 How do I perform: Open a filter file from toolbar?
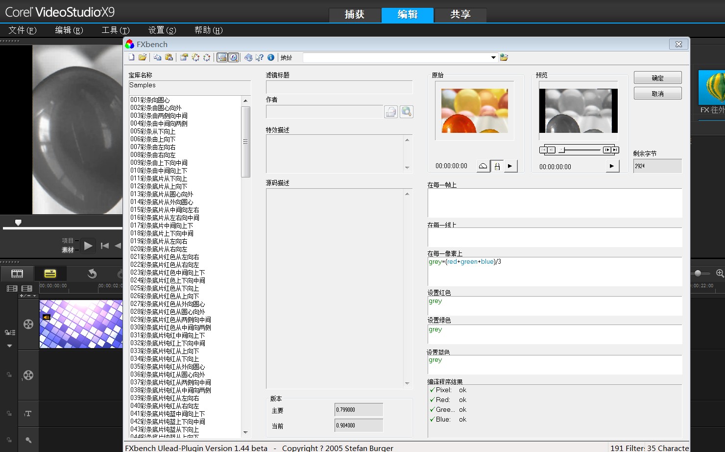pos(143,57)
